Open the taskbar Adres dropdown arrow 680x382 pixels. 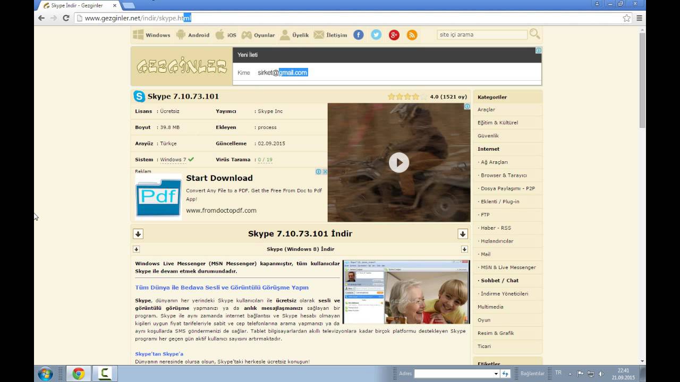pos(496,374)
